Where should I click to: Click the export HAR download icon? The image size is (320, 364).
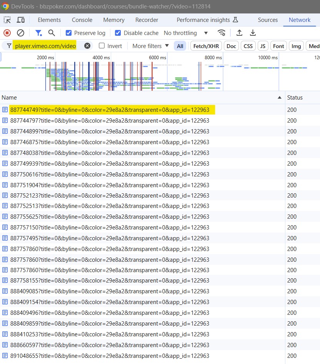(253, 33)
